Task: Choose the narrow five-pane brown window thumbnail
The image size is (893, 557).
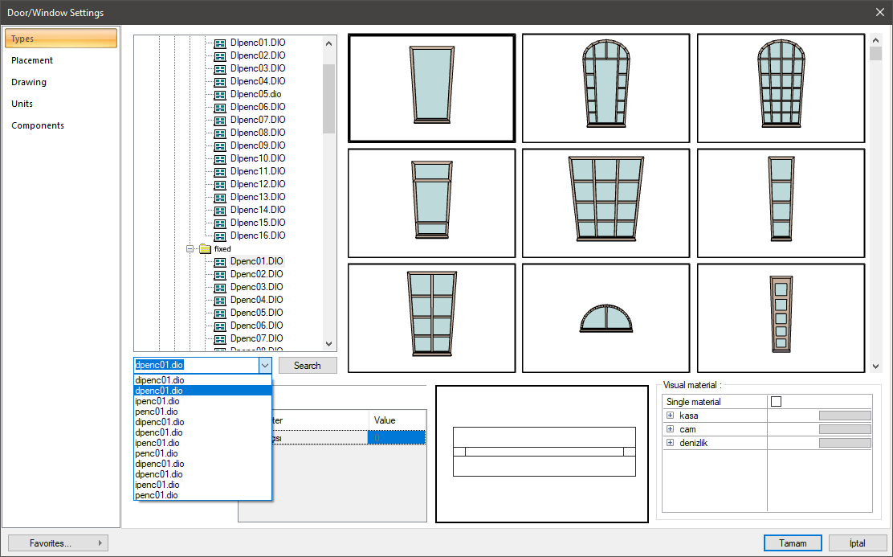Action: pos(781,318)
